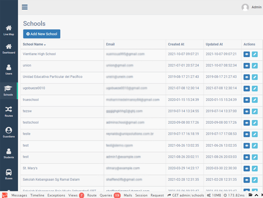Open the Students section
The height and width of the screenshot is (198, 263).
(x=9, y=153)
